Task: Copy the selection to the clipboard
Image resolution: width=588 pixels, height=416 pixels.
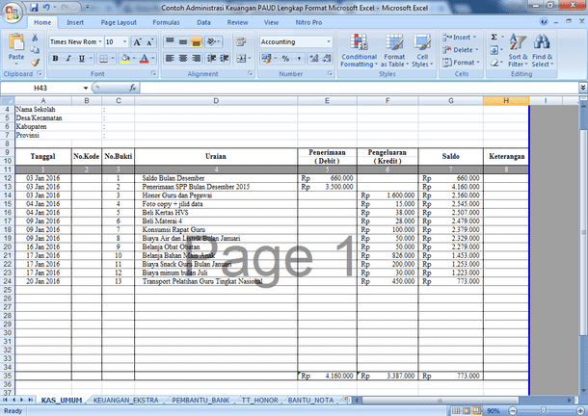Action: click(x=35, y=50)
